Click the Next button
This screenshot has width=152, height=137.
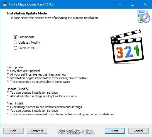click(115, 131)
